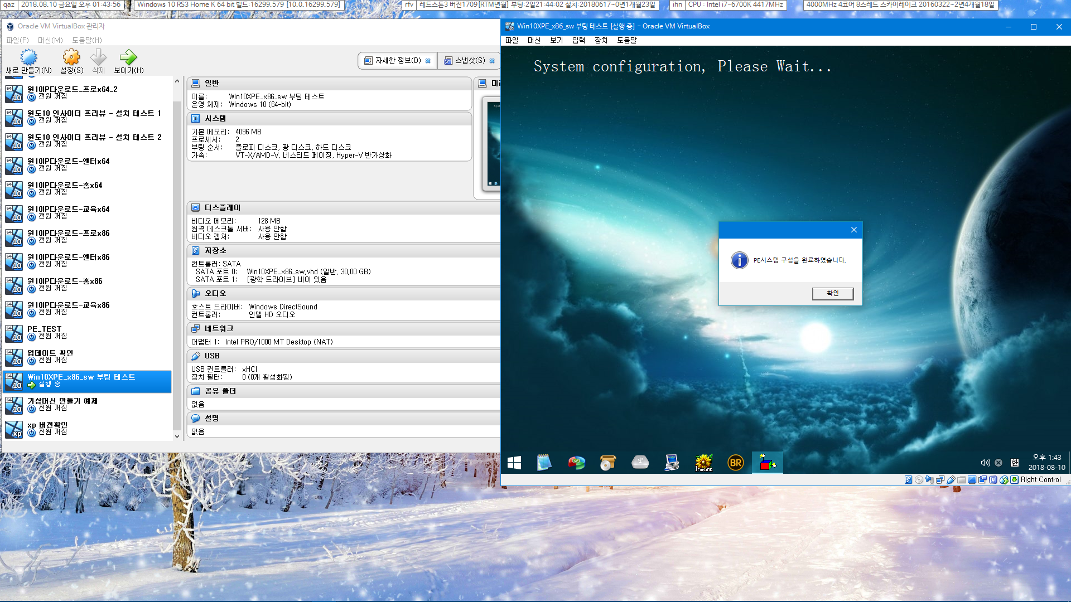The height and width of the screenshot is (602, 1071).
Task: Collapse the Audio (오디오) section header
Action: pyautogui.click(x=343, y=293)
